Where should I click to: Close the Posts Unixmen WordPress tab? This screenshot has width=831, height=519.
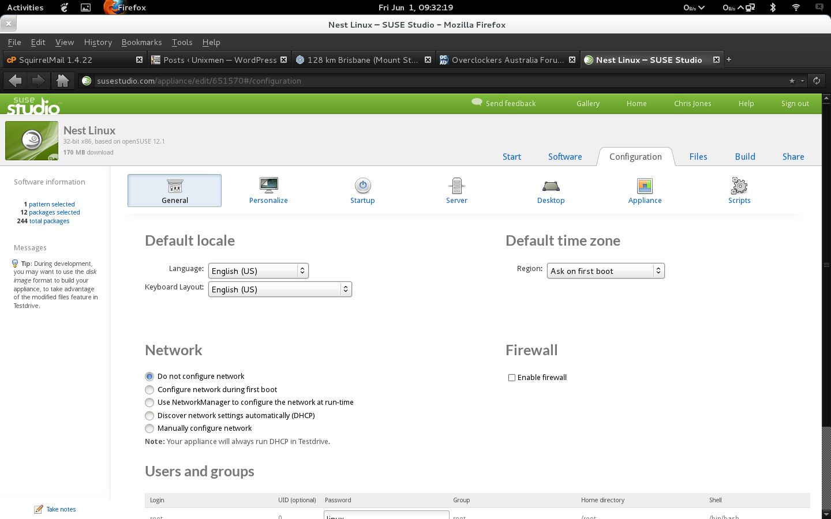pyautogui.click(x=283, y=59)
